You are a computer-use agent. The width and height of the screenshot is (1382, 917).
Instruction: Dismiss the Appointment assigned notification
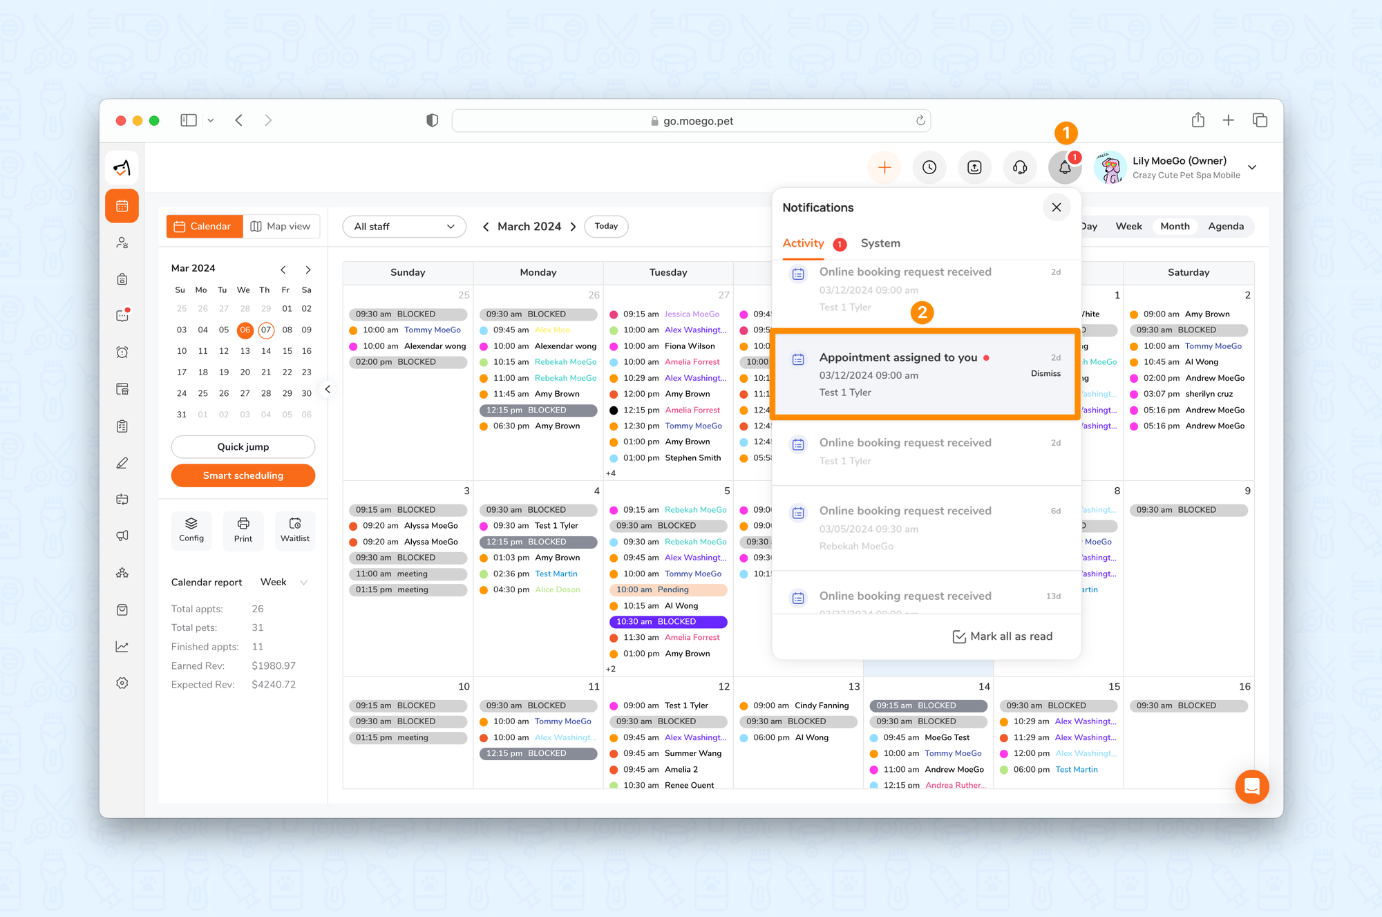pyautogui.click(x=1045, y=374)
